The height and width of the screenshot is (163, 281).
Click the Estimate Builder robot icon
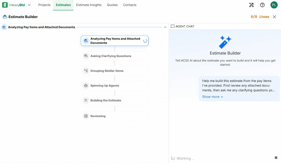[5, 17]
